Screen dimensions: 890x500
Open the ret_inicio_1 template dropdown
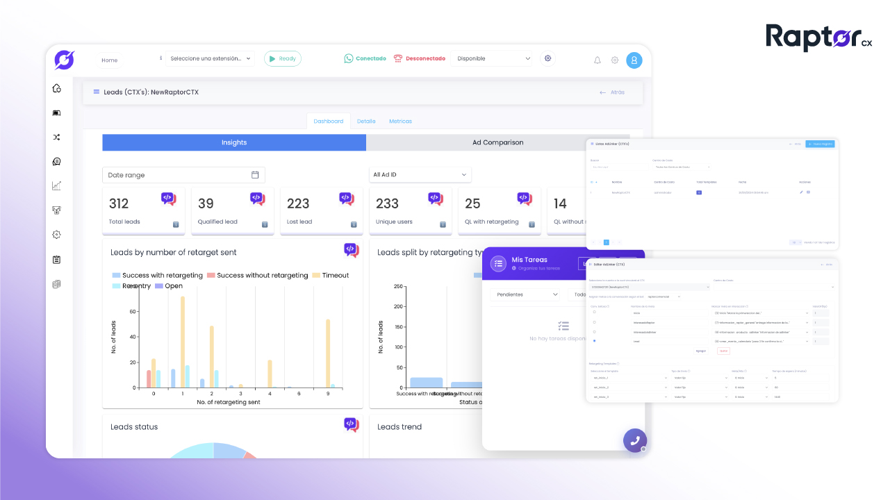pyautogui.click(x=628, y=378)
